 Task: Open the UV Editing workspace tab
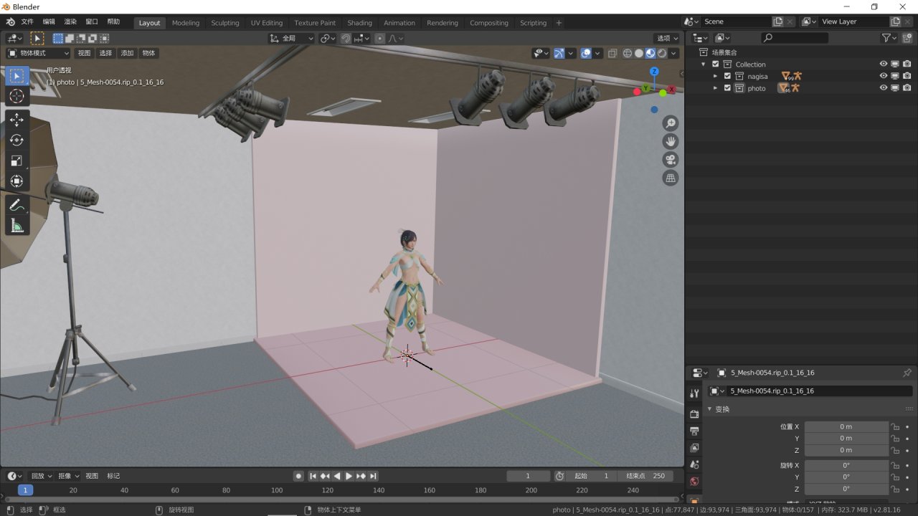point(267,23)
